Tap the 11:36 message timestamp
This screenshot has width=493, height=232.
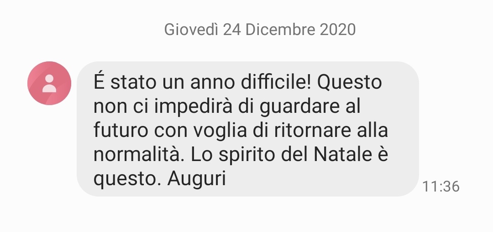click(441, 187)
